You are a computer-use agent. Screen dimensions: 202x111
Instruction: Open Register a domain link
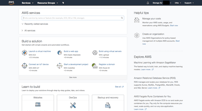point(107,64)
